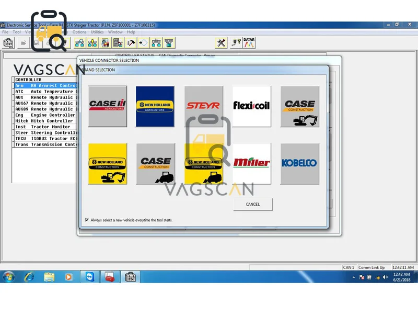Switch to red toolbox app in taskbar
Image resolution: width=418 pixels, height=314 pixels.
(110, 277)
